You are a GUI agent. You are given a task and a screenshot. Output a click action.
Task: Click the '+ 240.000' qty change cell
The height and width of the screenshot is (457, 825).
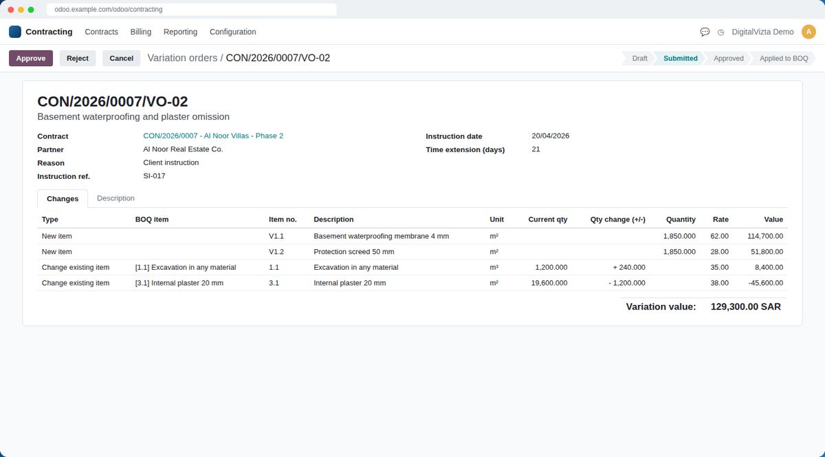629,267
